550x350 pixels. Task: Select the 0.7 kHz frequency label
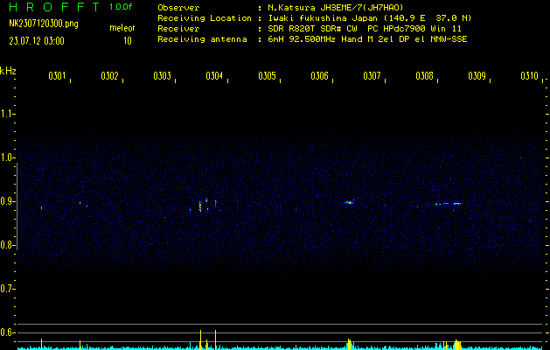[x=8, y=289]
